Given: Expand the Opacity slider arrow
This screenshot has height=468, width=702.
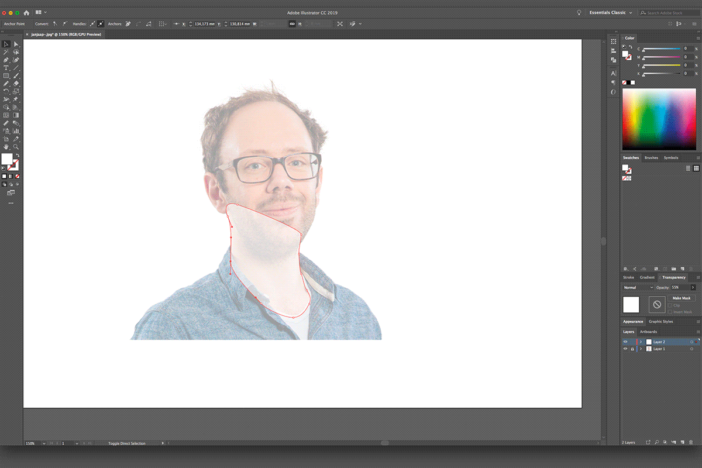Looking at the screenshot, I should (x=693, y=287).
